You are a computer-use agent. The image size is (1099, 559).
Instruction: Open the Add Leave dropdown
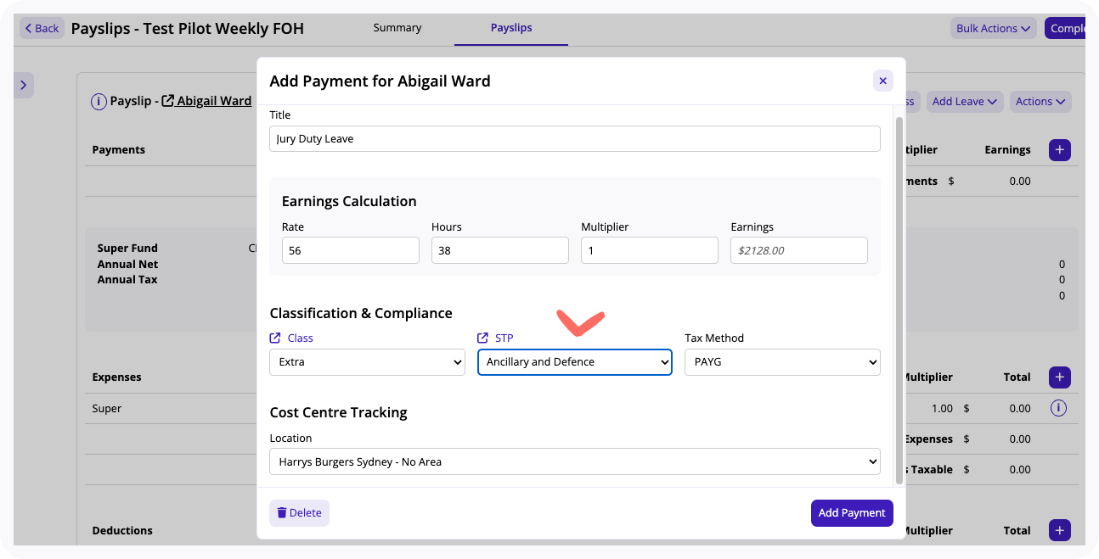click(x=965, y=102)
